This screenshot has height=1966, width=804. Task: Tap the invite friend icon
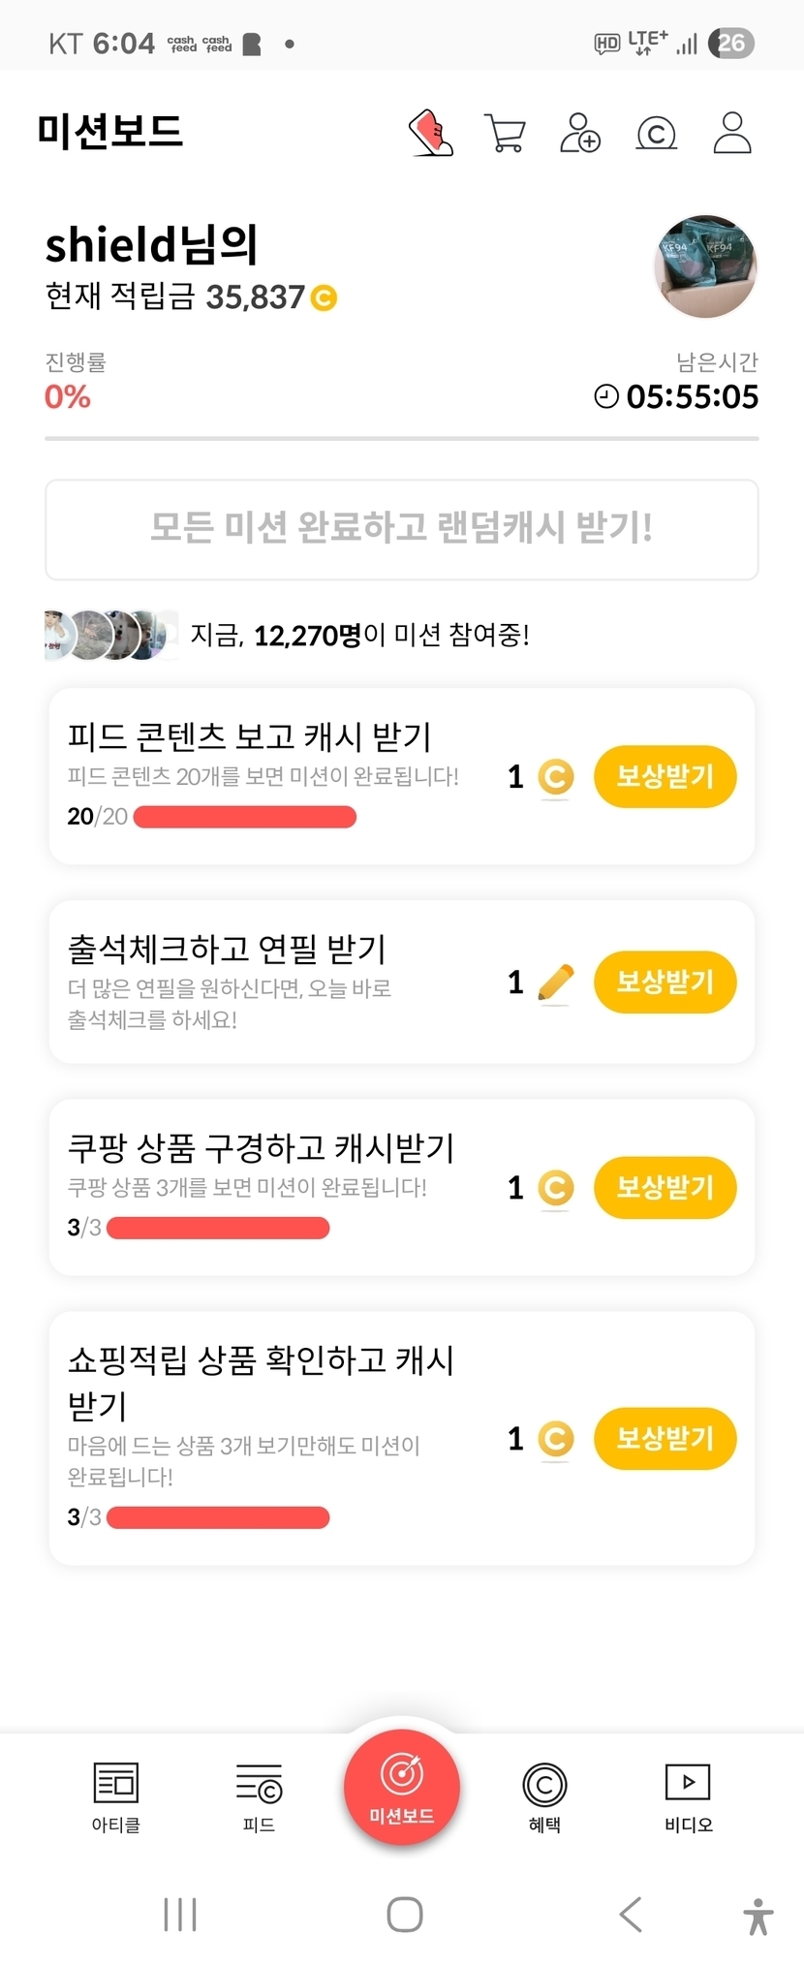click(580, 133)
